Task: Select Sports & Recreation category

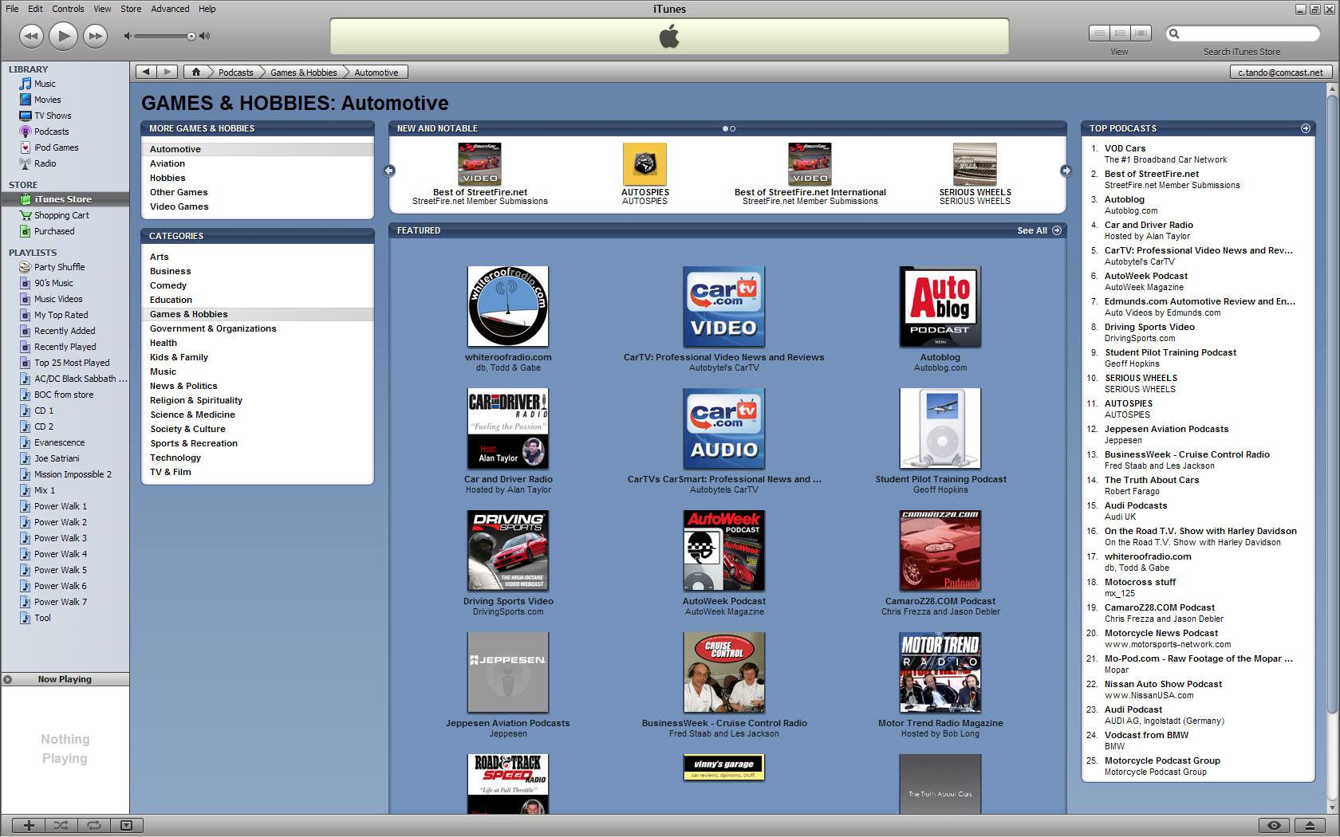Action: [x=194, y=443]
